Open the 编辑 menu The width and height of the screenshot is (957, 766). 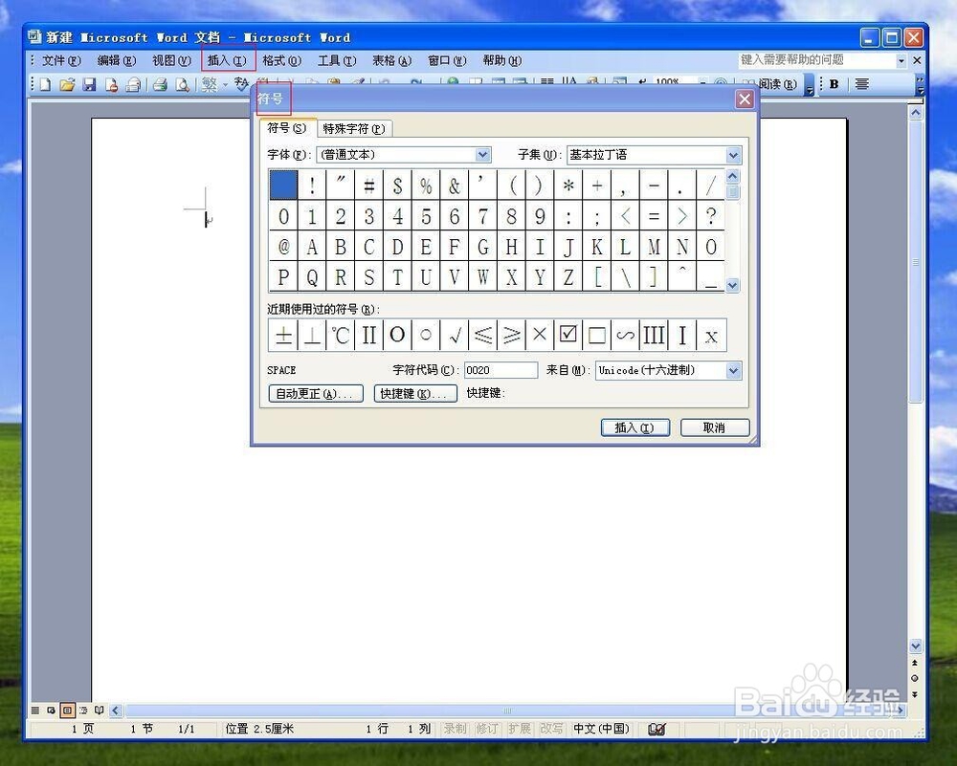[116, 60]
